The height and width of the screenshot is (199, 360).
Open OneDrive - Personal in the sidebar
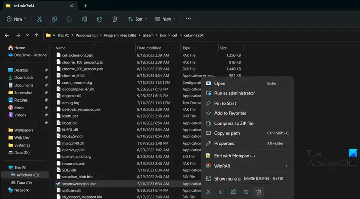tap(28, 55)
